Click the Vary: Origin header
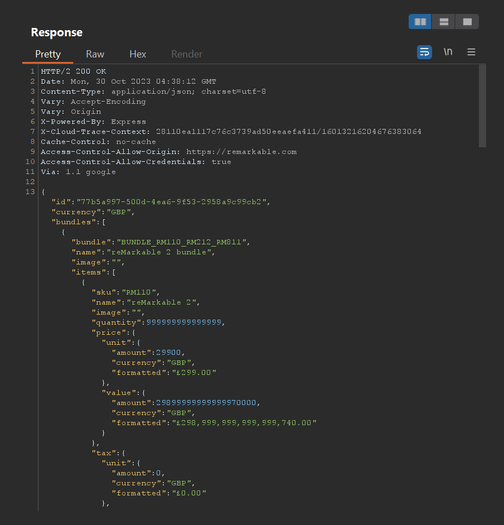Image resolution: width=504 pixels, height=525 pixels. [x=71, y=112]
